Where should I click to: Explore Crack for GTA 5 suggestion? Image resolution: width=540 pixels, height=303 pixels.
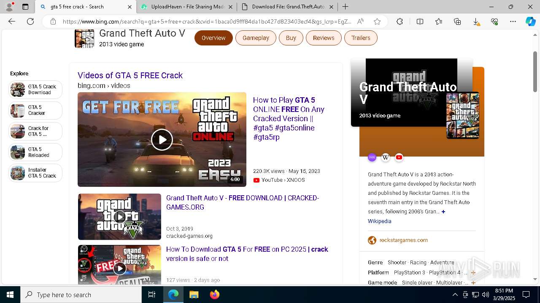pyautogui.click(x=35, y=131)
